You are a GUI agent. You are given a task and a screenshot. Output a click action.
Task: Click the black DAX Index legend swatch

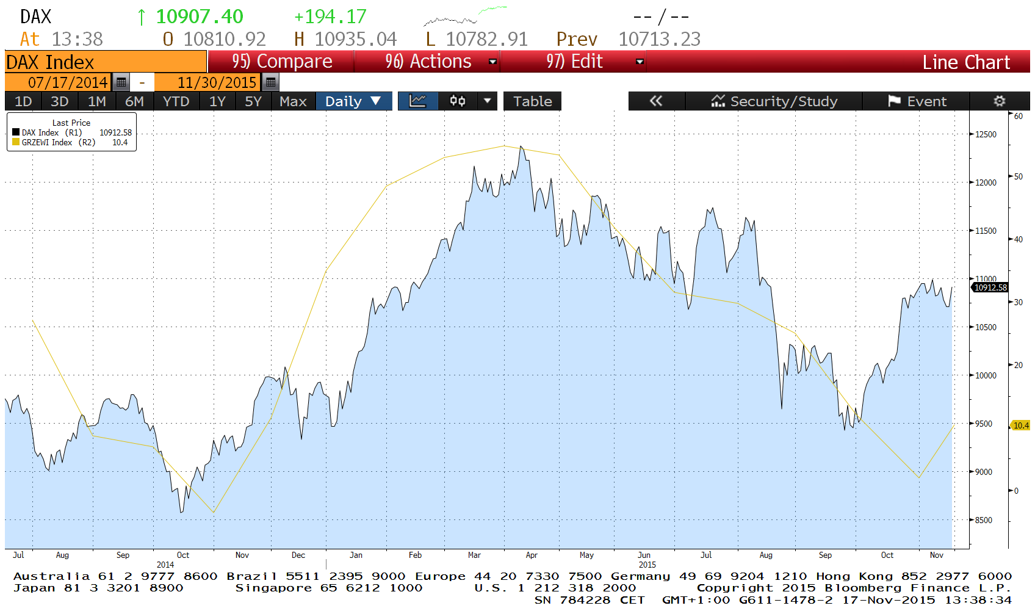click(x=16, y=132)
